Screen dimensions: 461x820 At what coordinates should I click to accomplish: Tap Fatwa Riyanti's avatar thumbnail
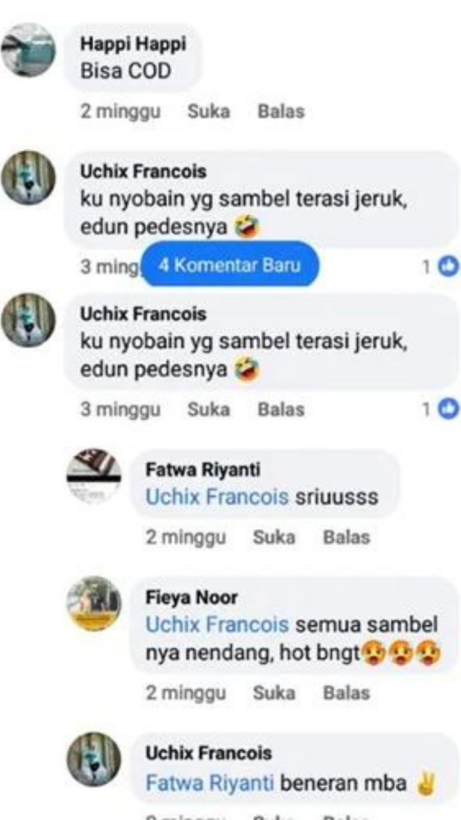pos(94,475)
